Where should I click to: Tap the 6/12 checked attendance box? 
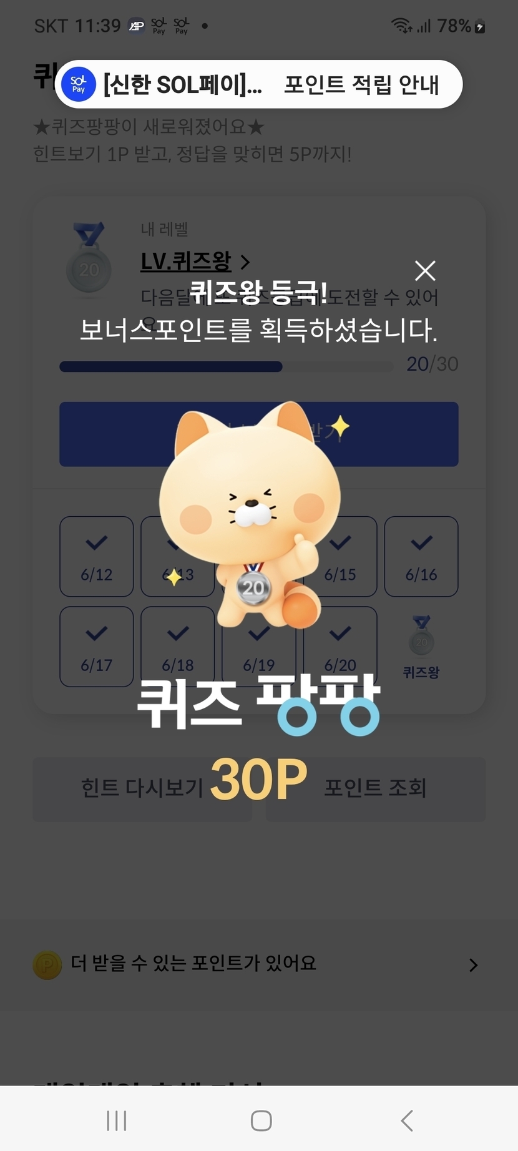pyautogui.click(x=97, y=556)
